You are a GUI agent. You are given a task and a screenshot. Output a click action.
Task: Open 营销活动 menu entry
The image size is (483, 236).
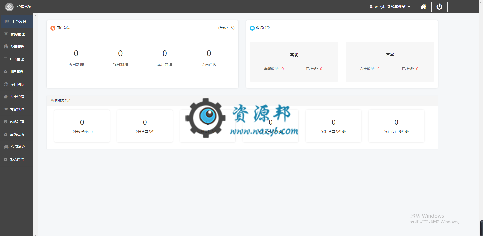pyautogui.click(x=17, y=134)
